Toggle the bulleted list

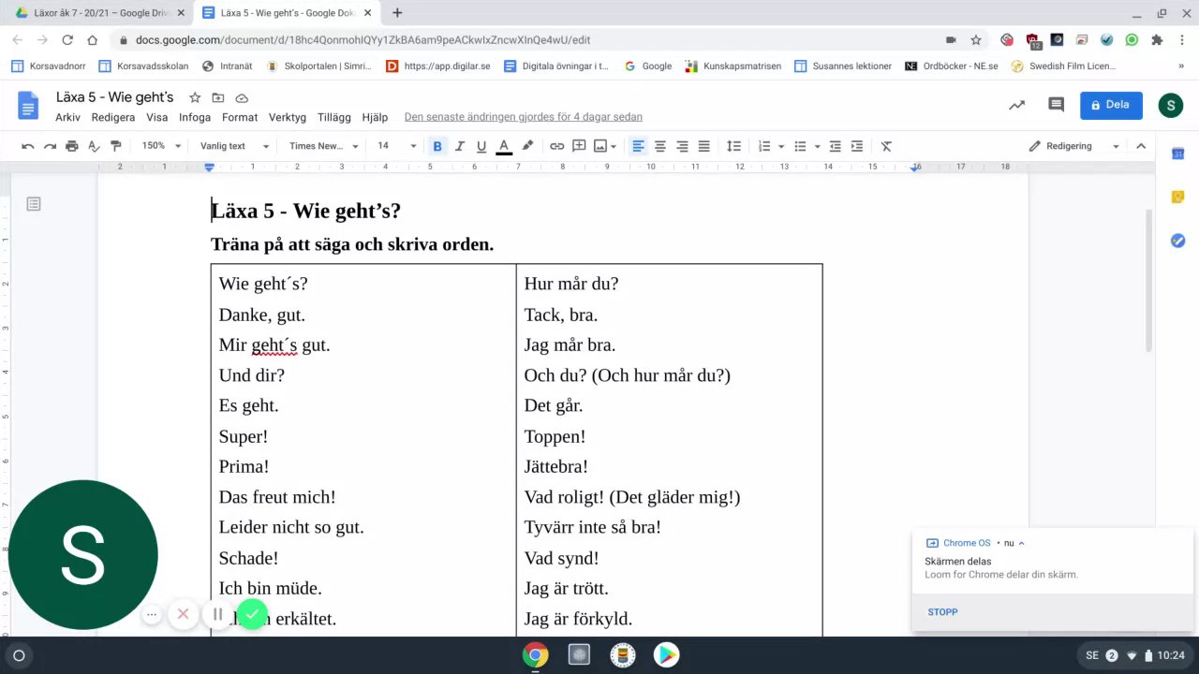point(800,146)
